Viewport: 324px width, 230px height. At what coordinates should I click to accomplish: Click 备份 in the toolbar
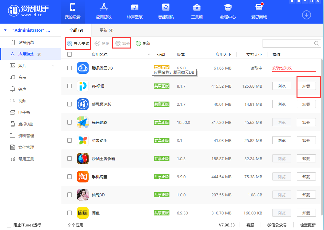[x=102, y=44]
